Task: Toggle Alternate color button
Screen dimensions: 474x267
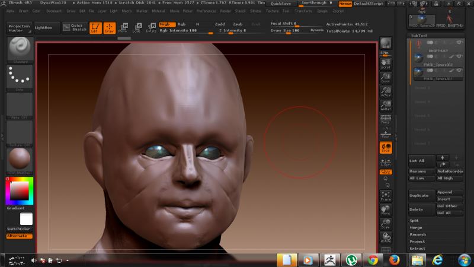Action: (x=19, y=236)
